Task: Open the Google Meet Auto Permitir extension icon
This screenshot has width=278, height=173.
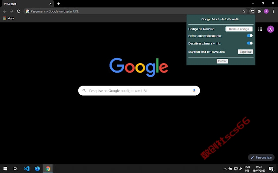Action: (x=252, y=11)
